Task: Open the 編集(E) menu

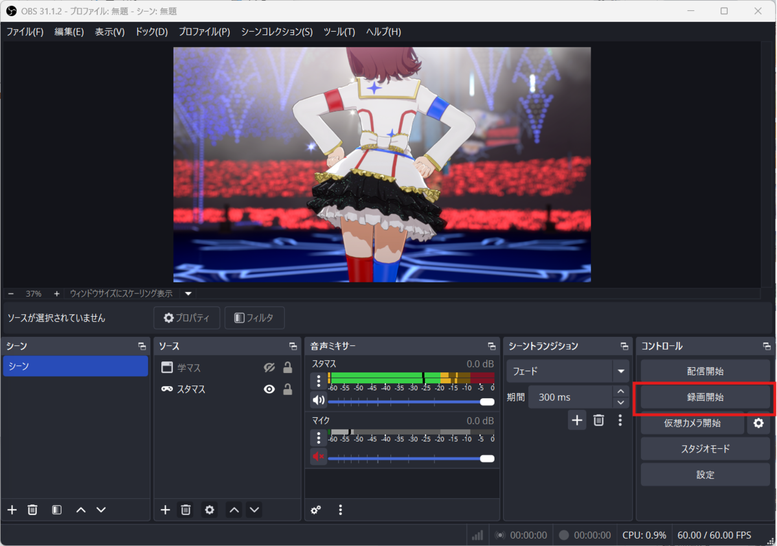Action: click(x=69, y=32)
